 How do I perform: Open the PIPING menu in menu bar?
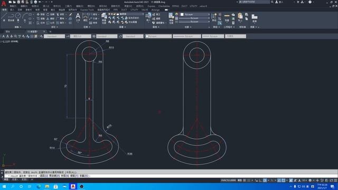click(175, 6)
